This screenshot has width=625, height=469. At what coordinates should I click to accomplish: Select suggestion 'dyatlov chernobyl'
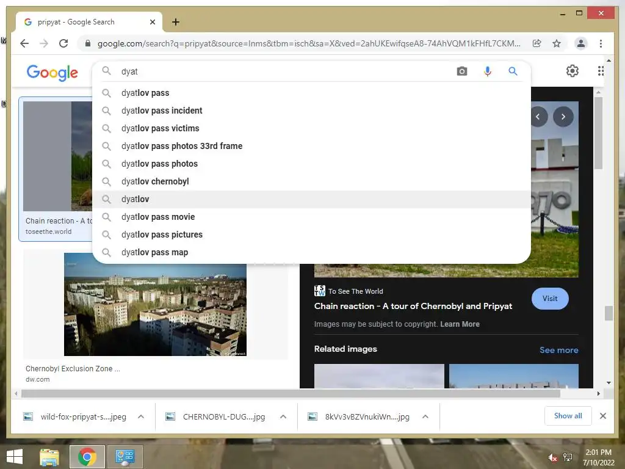click(x=311, y=181)
